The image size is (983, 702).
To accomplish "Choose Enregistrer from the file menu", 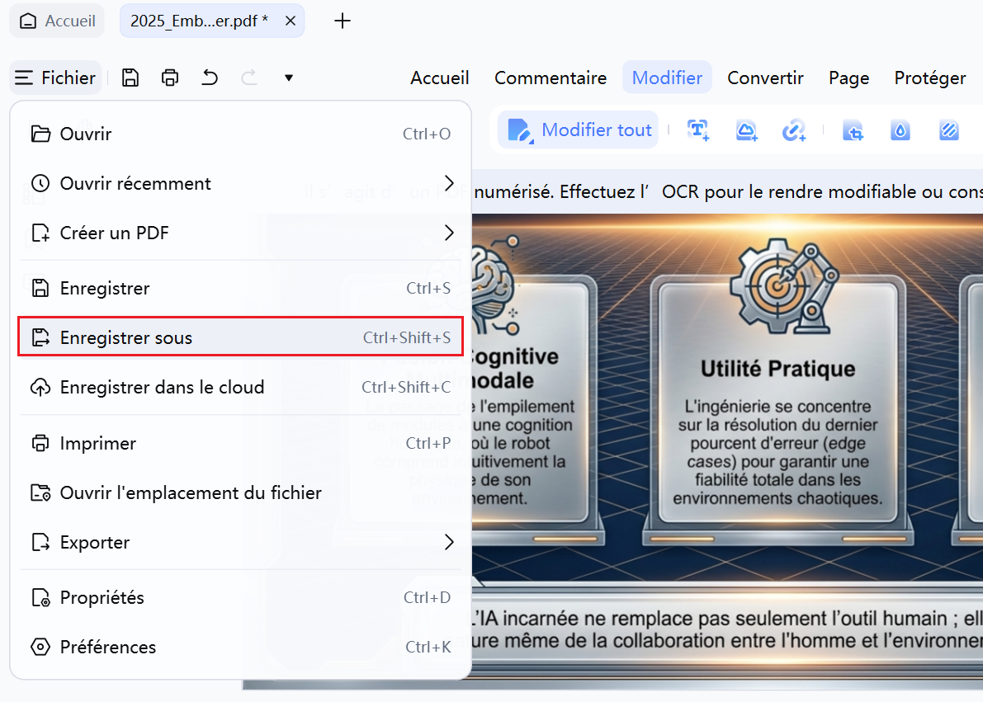I will (241, 288).
